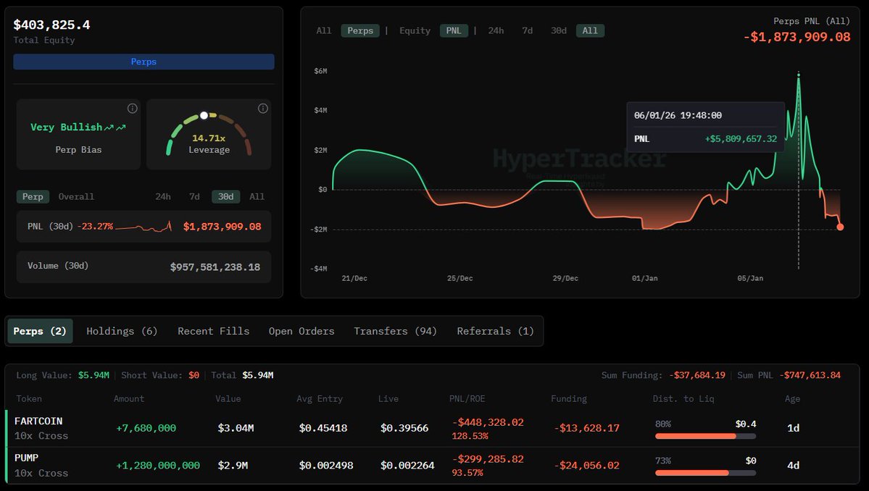Open the Recent Fills tab

[x=213, y=331]
